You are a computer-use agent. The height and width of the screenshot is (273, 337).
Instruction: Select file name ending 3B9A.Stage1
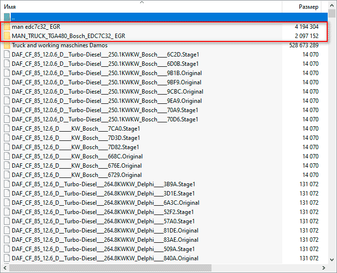(104, 184)
